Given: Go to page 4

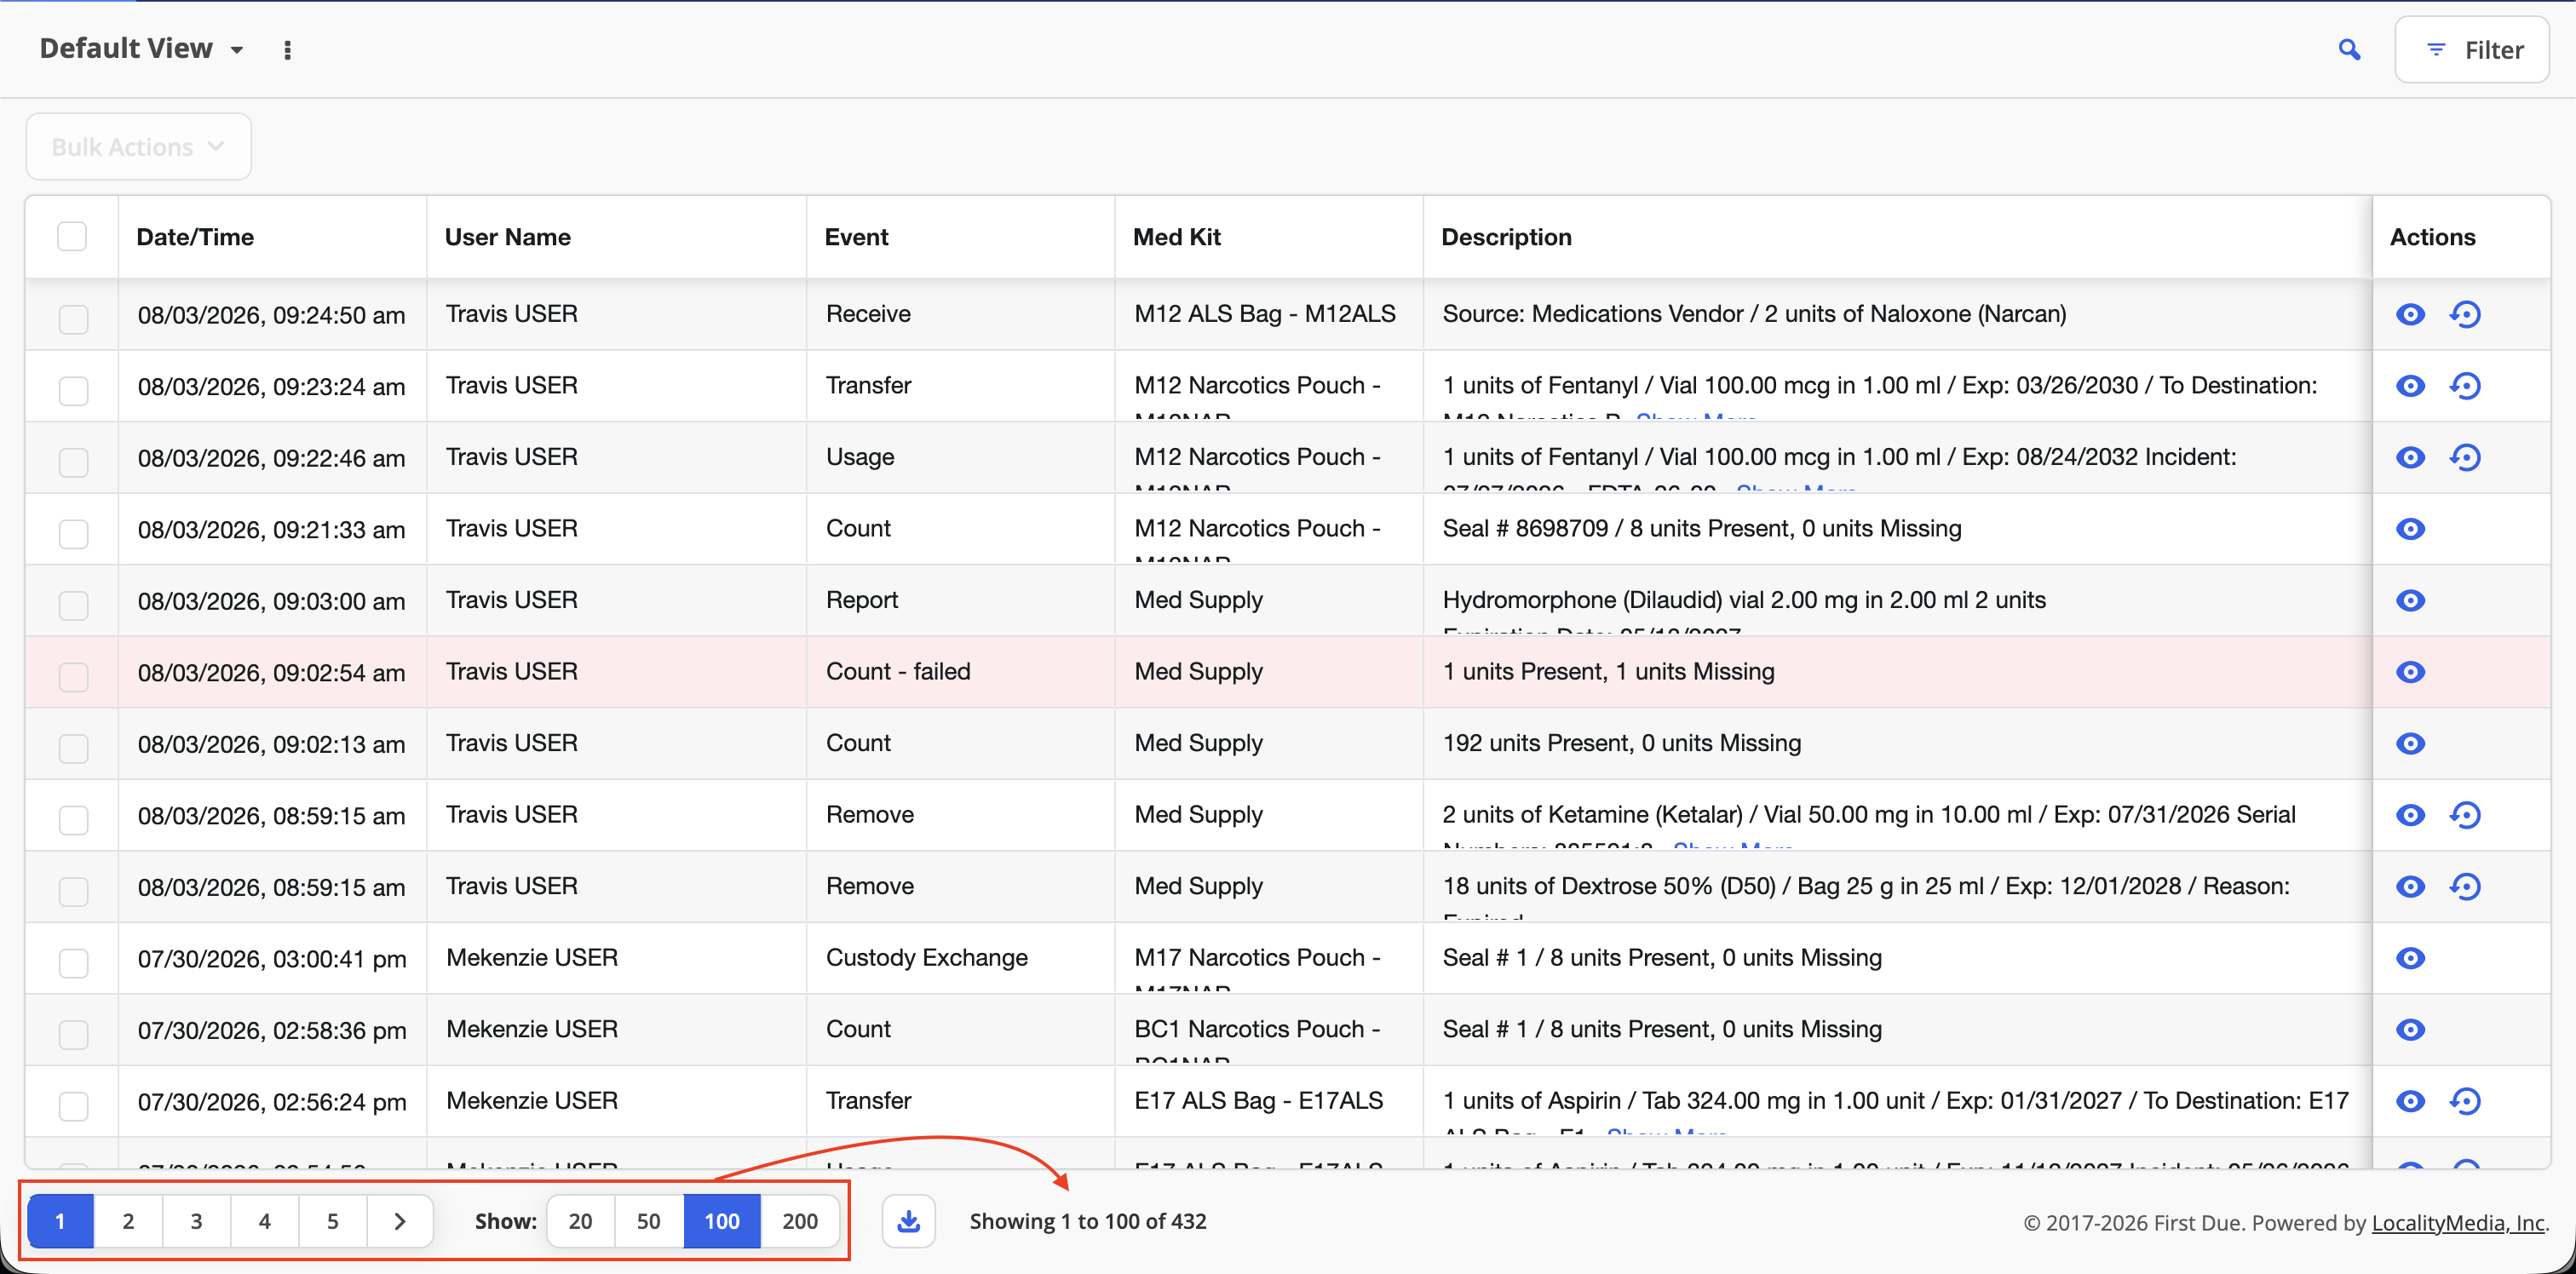Looking at the screenshot, I should 264,1221.
